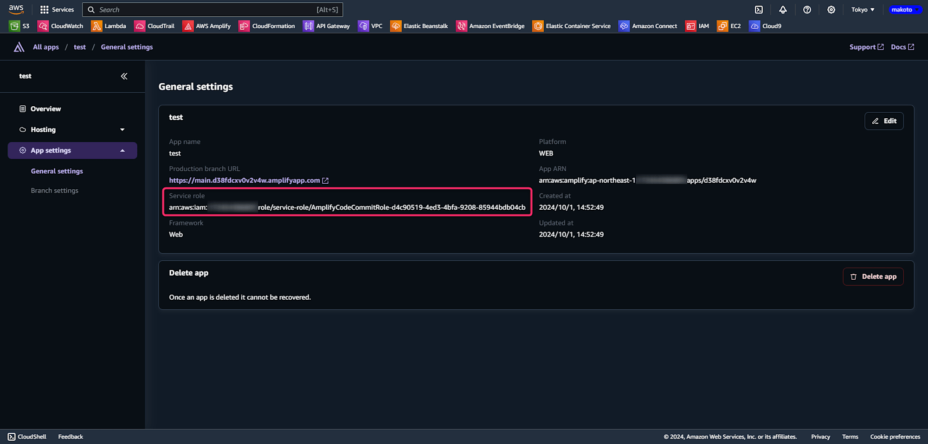The height and width of the screenshot is (444, 928).
Task: Open Elastic Beanstalk favorite shortcut
Action: coord(419,26)
